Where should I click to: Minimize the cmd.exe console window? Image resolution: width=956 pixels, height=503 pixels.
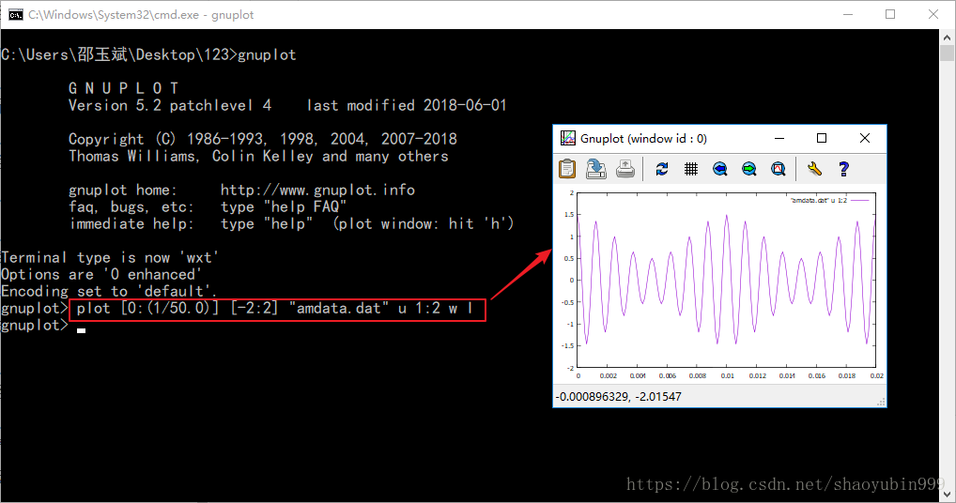847,15
